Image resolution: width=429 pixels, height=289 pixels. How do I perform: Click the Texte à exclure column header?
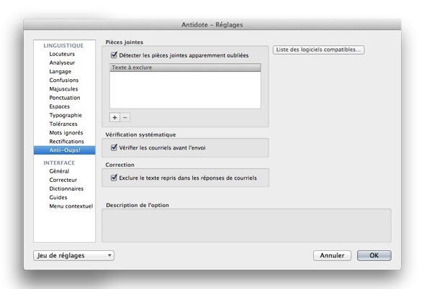point(185,68)
